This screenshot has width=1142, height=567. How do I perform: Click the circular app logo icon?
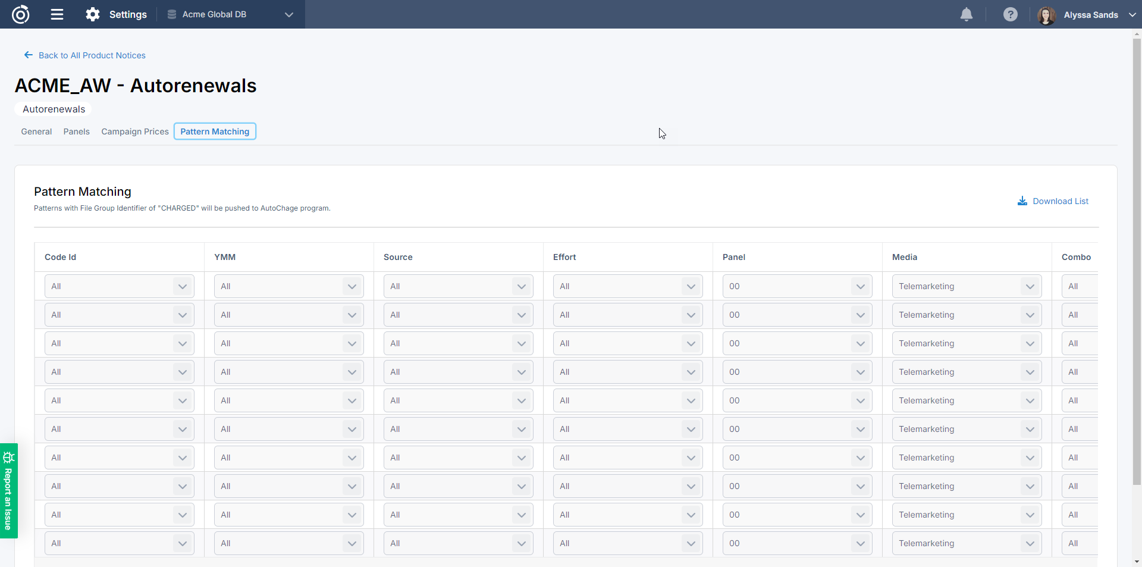point(21,14)
